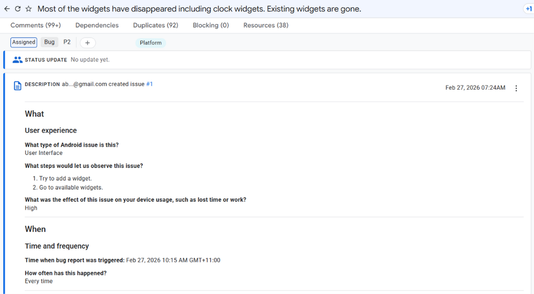Open the description three-dot menu
534x294 pixels.
tap(516, 88)
